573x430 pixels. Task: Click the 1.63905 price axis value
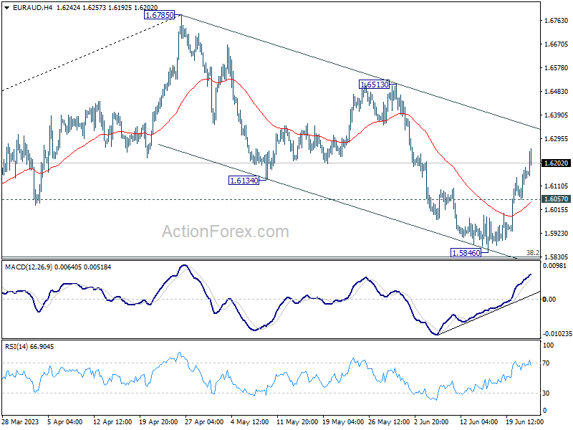(557, 115)
